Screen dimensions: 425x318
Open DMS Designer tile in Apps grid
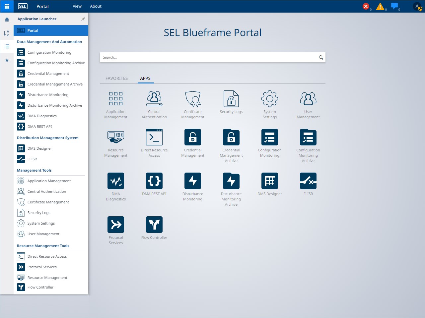click(x=270, y=184)
